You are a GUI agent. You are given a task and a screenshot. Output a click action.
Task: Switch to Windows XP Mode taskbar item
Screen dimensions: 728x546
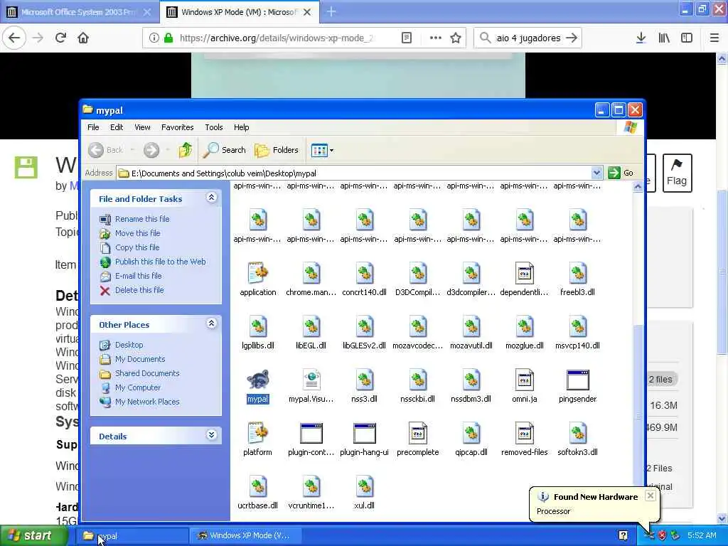click(x=245, y=536)
